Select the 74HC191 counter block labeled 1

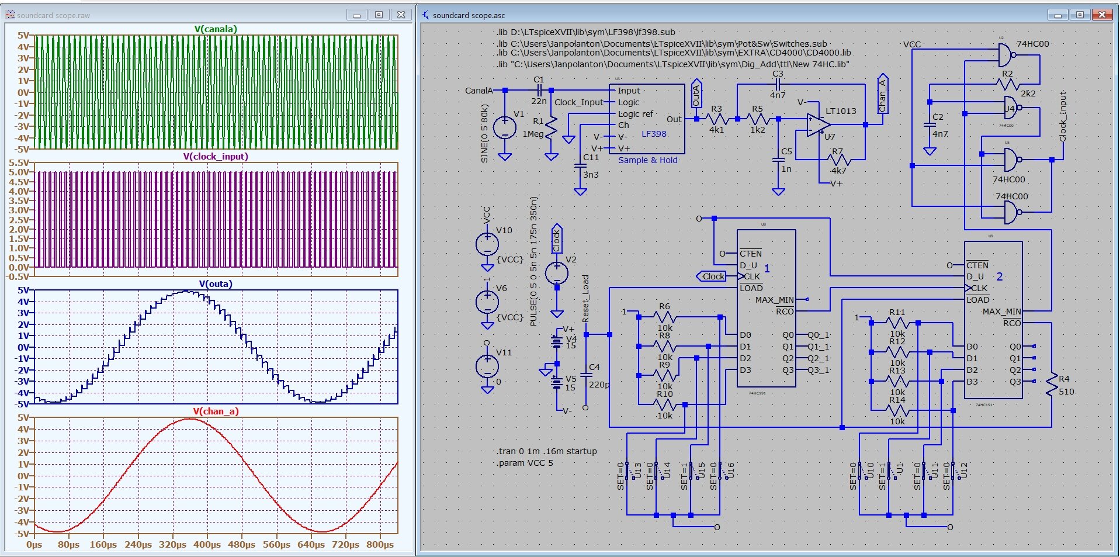[766, 308]
